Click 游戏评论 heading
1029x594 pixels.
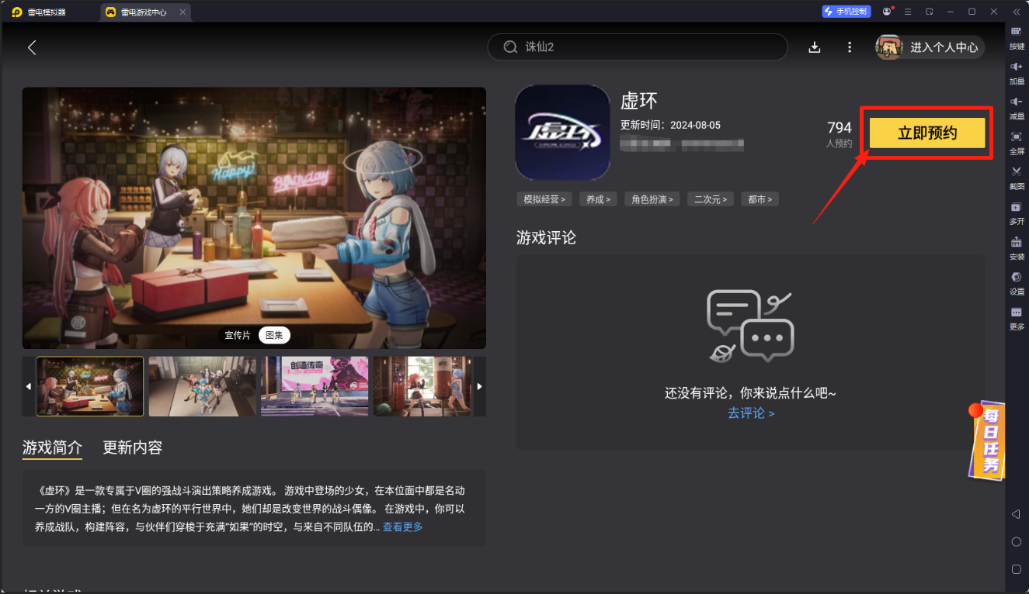coord(546,237)
